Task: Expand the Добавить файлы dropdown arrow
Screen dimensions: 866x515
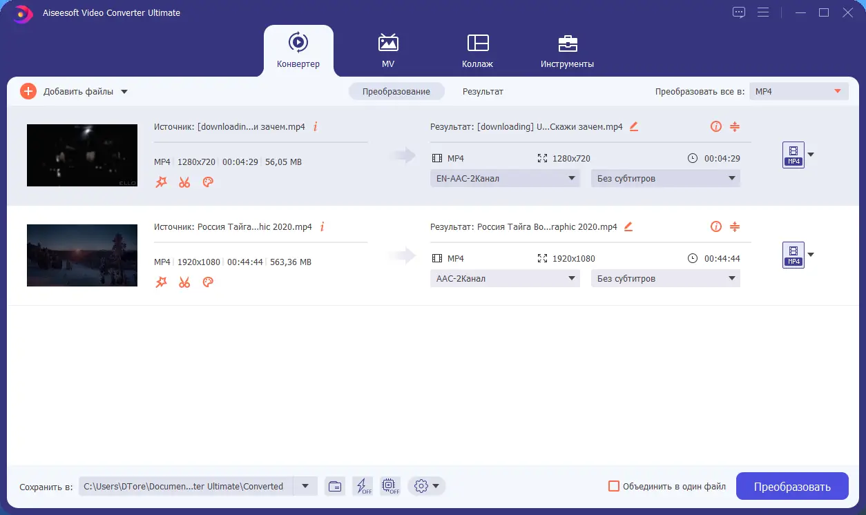Action: coord(124,92)
